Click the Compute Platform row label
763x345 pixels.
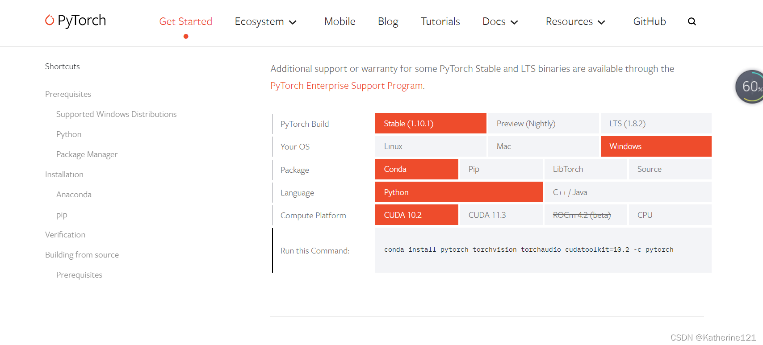coord(313,216)
